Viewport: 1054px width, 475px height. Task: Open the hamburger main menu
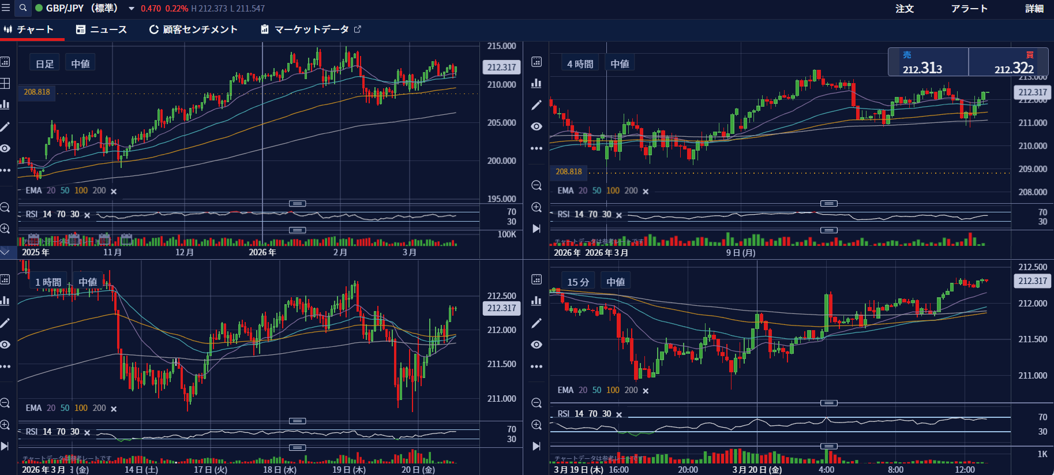[x=6, y=8]
